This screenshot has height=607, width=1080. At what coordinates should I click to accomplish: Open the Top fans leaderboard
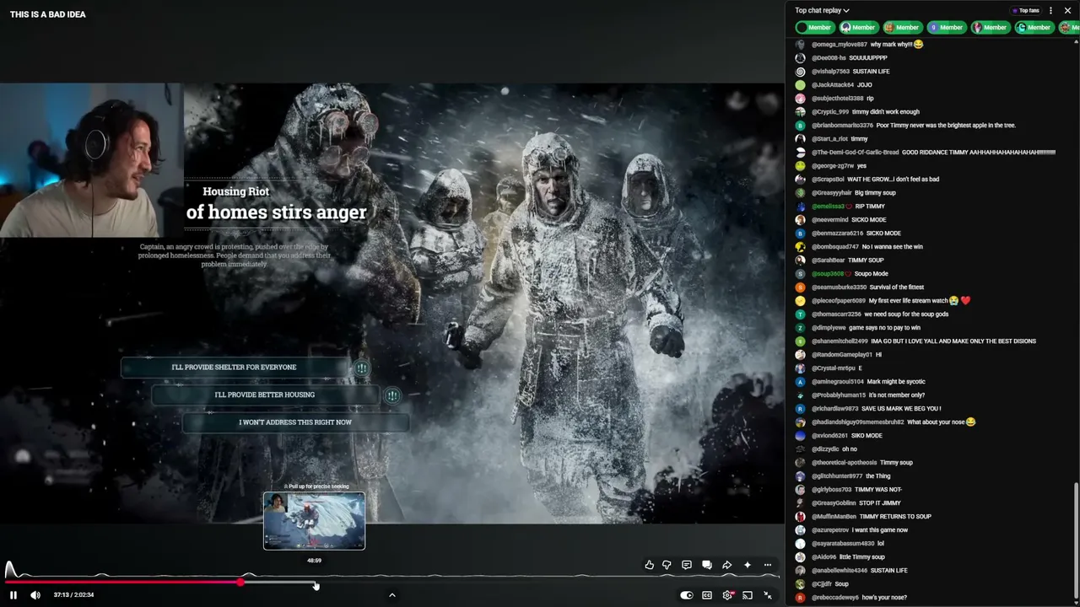tap(1025, 10)
